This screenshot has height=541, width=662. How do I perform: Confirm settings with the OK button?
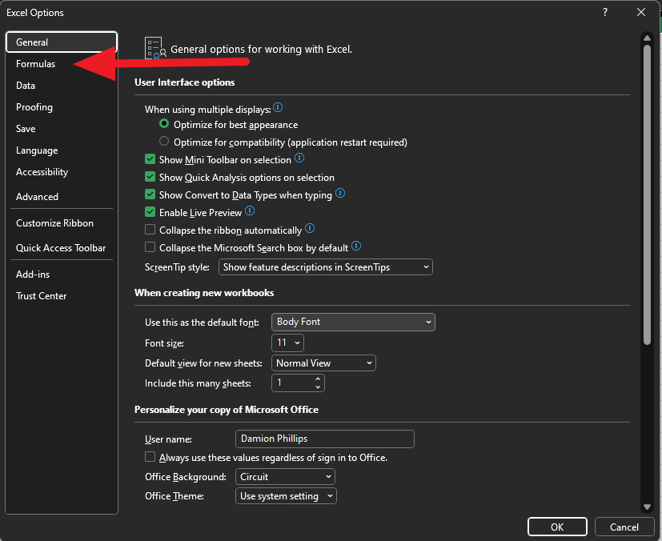[x=557, y=527]
